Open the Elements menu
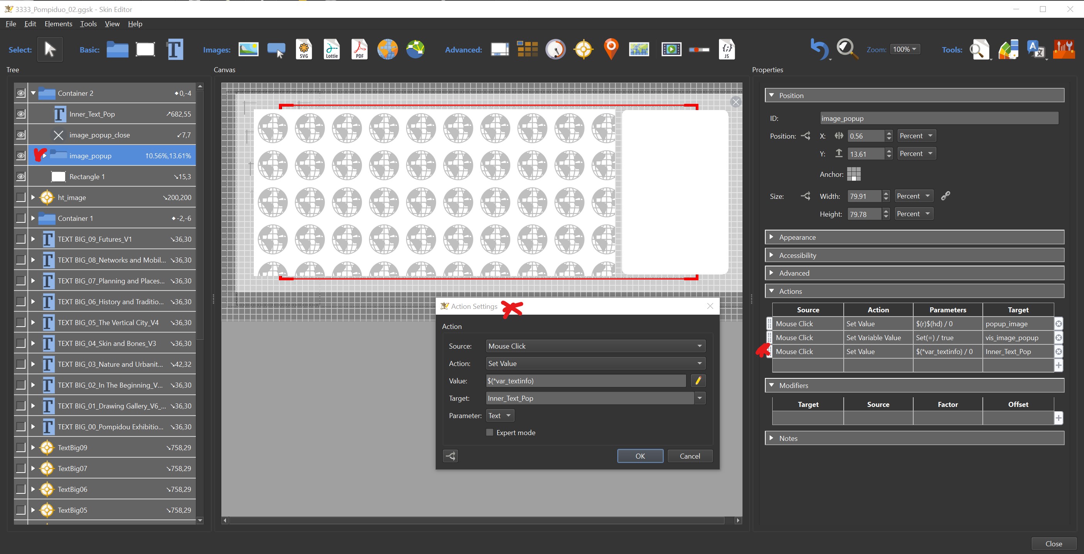The width and height of the screenshot is (1084, 554). tap(58, 24)
